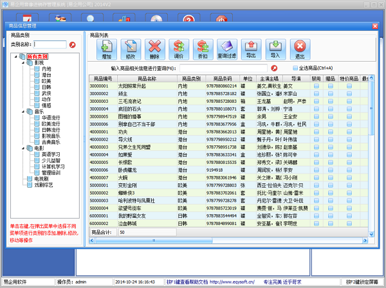
Task: Toggle 特价商品 checkbox for product 50000001
Action: (349, 185)
